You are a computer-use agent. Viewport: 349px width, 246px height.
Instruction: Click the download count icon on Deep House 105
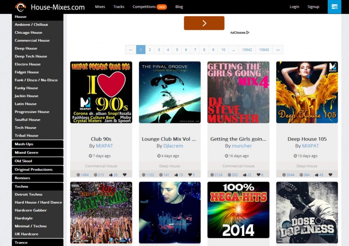pos(301,175)
